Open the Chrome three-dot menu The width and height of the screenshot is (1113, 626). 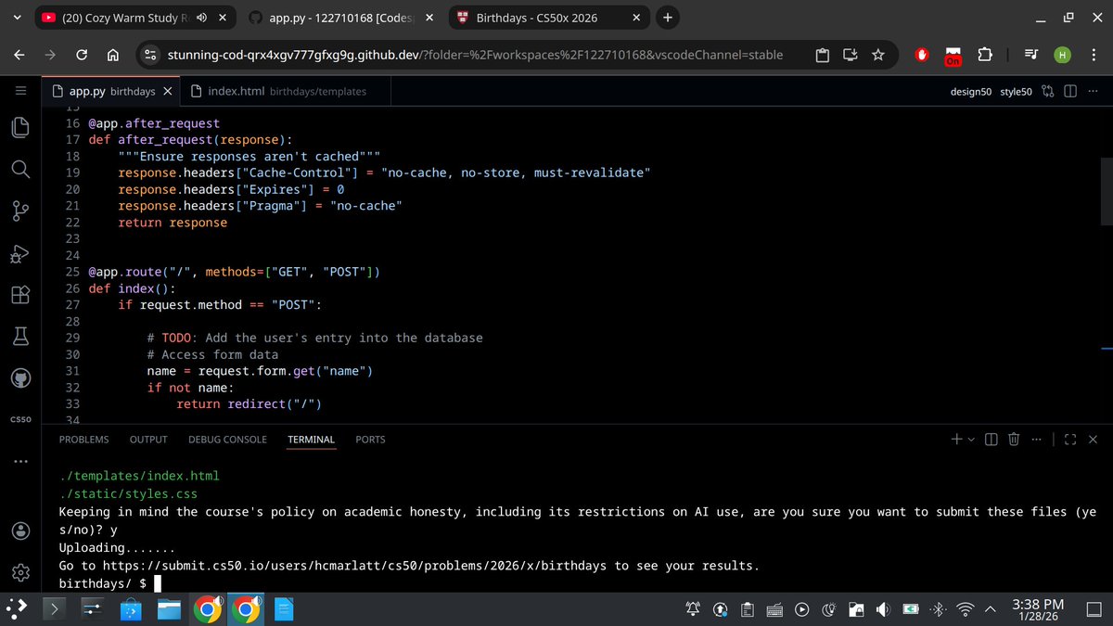pos(1093,56)
